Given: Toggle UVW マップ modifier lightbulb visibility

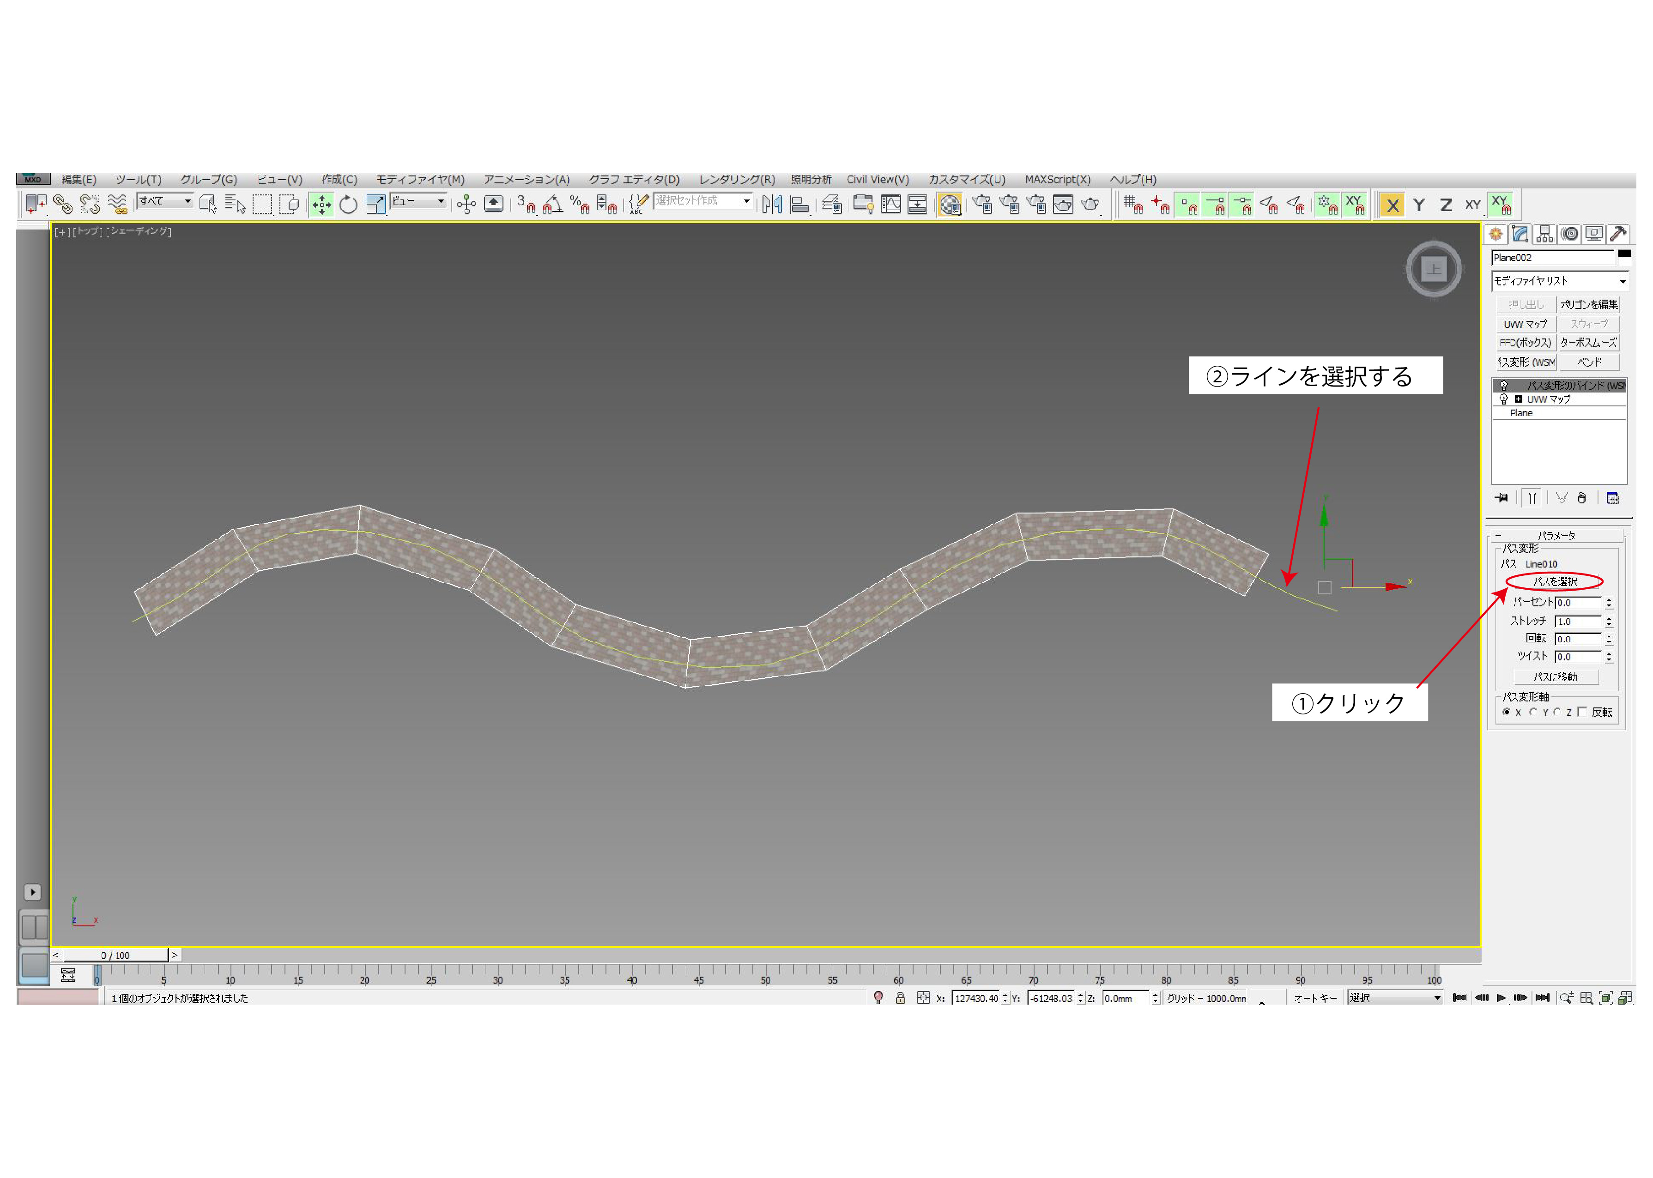Looking at the screenshot, I should click(x=1503, y=400).
